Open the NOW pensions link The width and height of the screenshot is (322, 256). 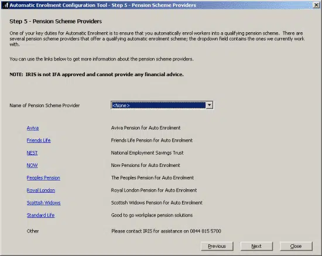pyautogui.click(x=32, y=165)
